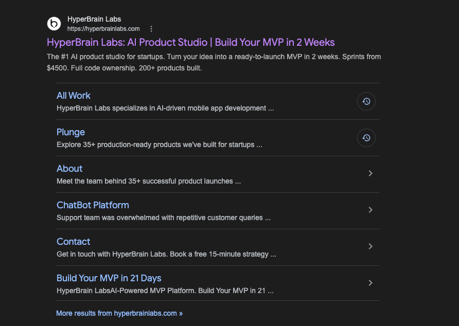The image size is (459, 326).
Task: Expand the Contact row chevron arrow
Action: point(370,246)
